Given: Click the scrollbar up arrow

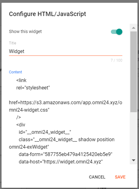Looking at the screenshot, I should pos(133,28).
